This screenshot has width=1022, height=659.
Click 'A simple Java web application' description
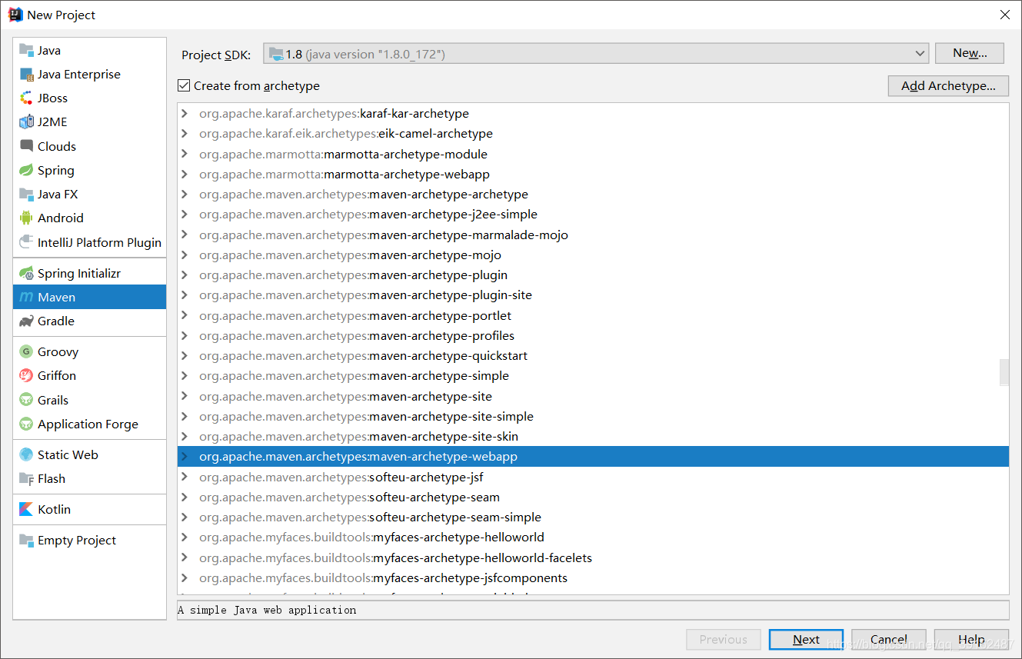(267, 610)
